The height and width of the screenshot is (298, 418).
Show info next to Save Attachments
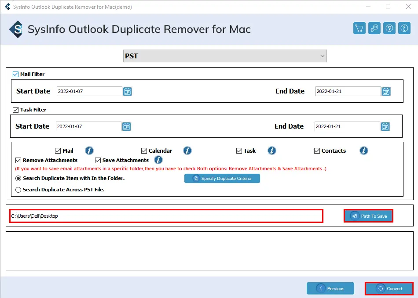point(158,160)
